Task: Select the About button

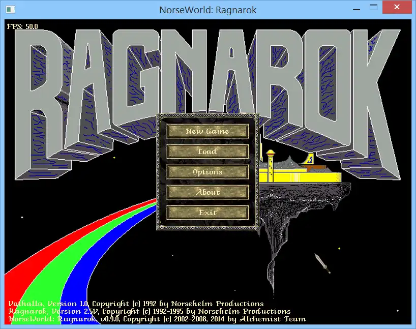Action: 207,192
